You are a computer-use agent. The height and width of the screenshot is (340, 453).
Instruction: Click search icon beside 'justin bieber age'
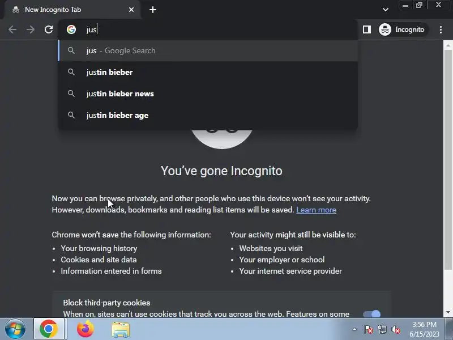pos(71,115)
